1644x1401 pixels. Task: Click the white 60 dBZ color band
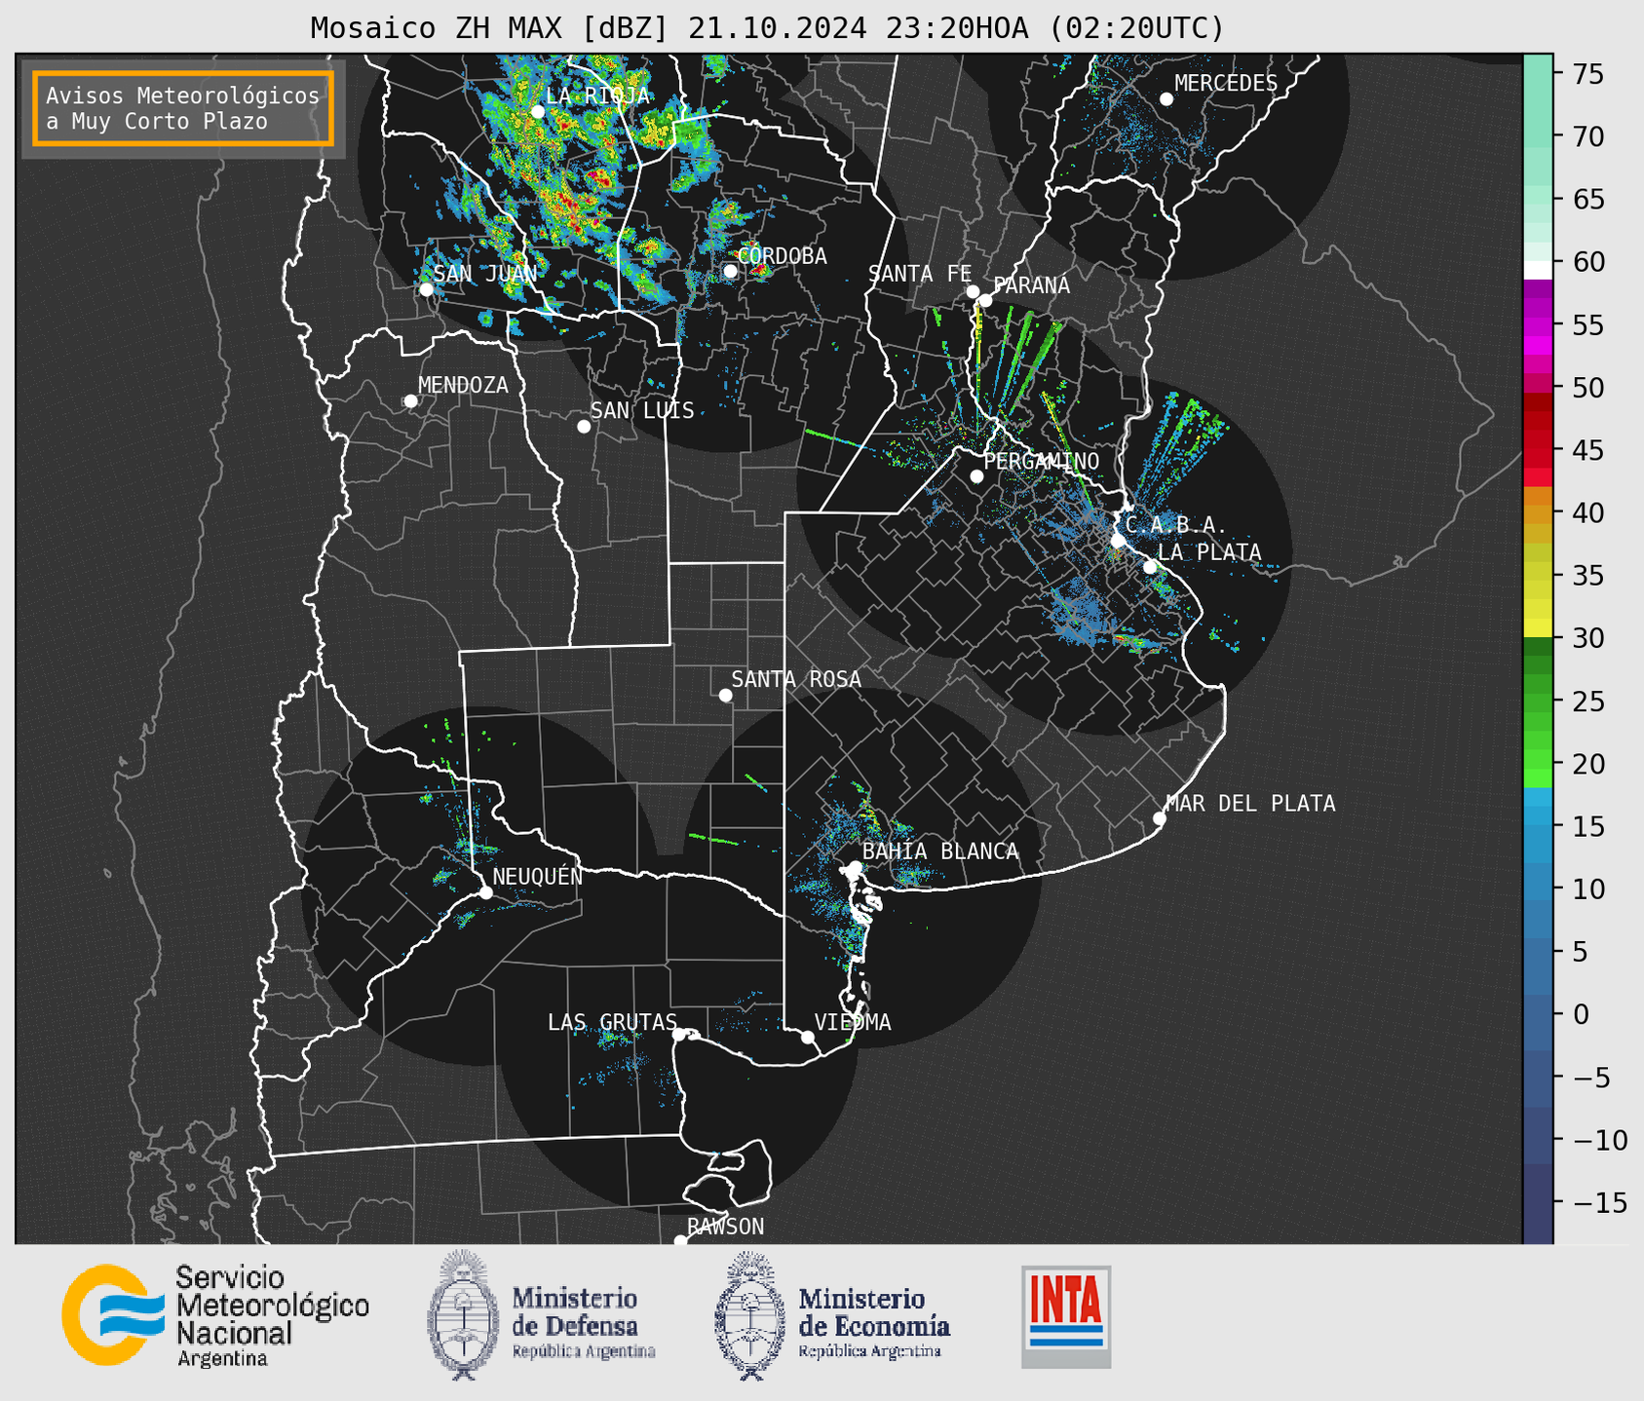(x=1538, y=269)
